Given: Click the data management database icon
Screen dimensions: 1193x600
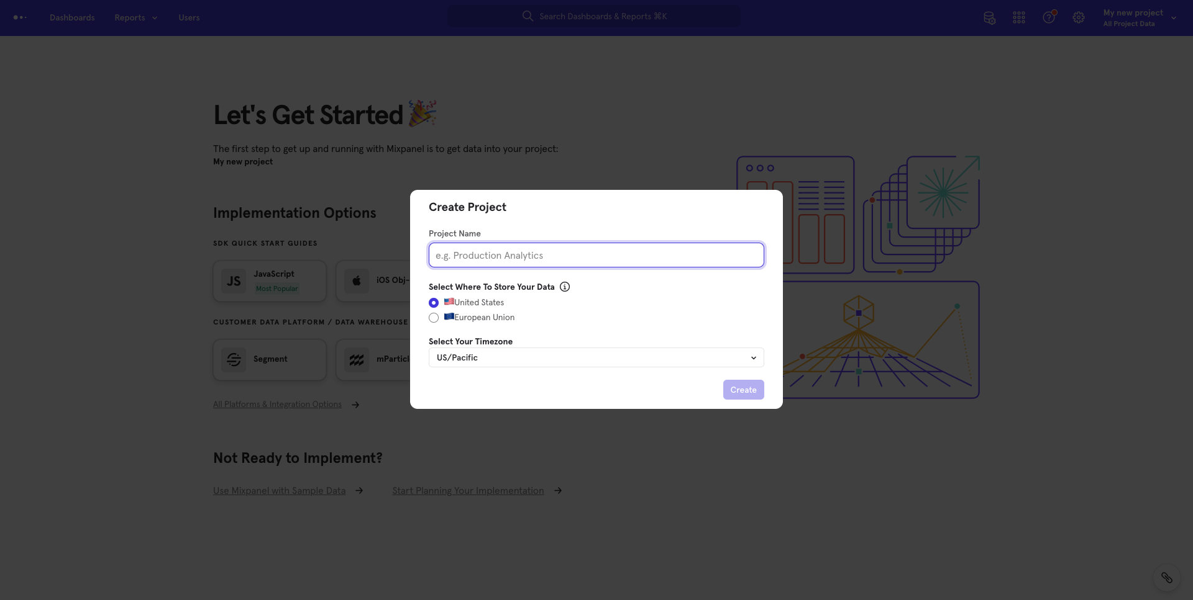Looking at the screenshot, I should click(989, 17).
